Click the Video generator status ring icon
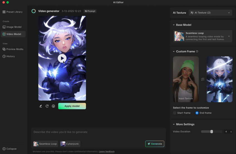Screen dimensions: 236x154 34,11
